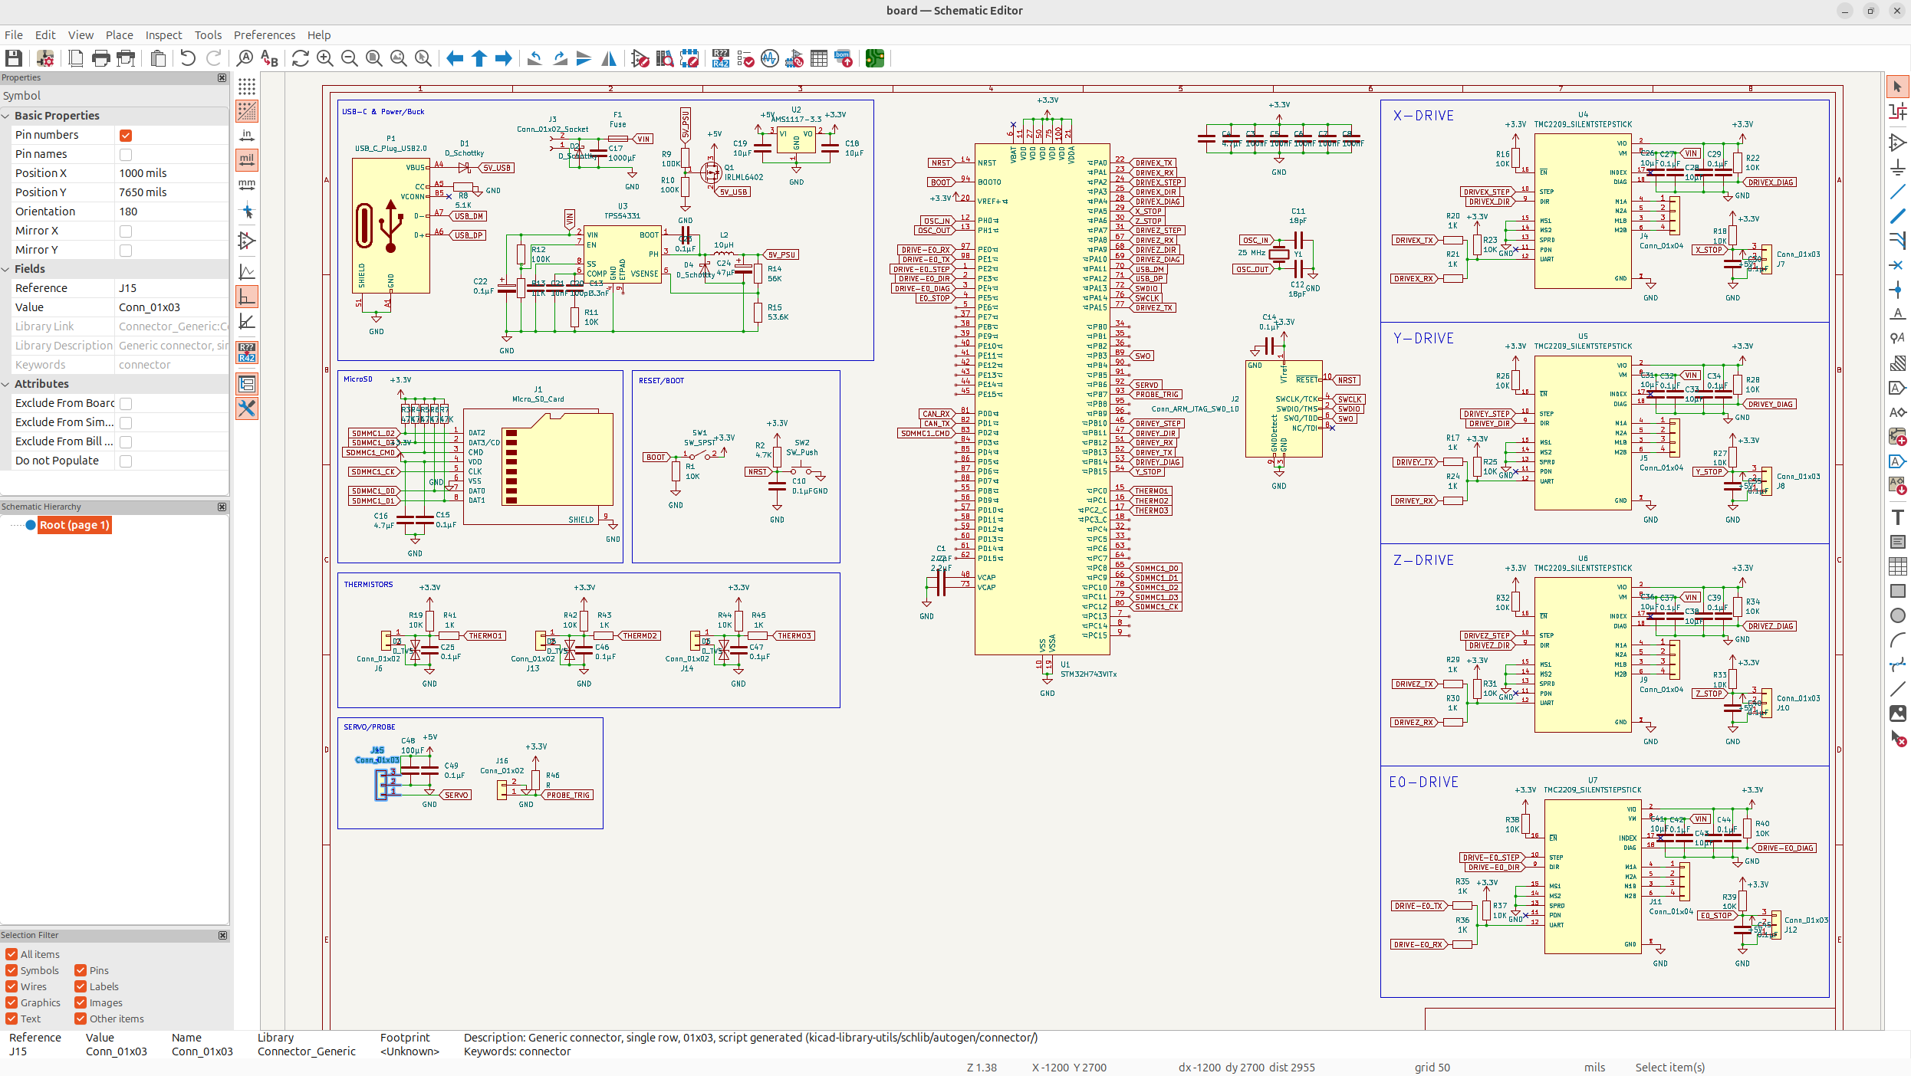The image size is (1911, 1076).
Task: Select the Add Wire tool
Action: coord(1897,192)
